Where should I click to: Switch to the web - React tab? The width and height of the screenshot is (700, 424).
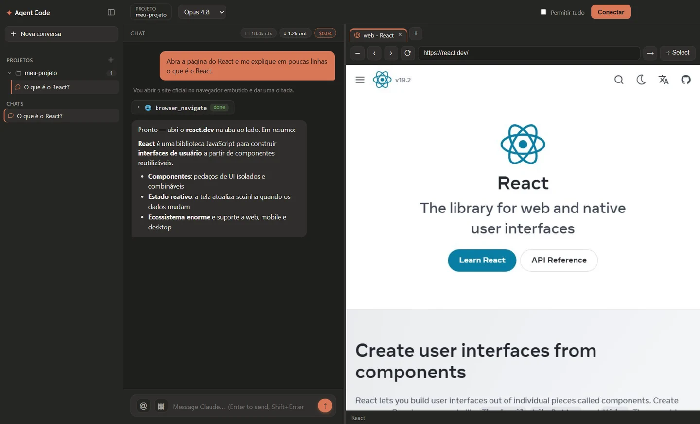pyautogui.click(x=378, y=35)
